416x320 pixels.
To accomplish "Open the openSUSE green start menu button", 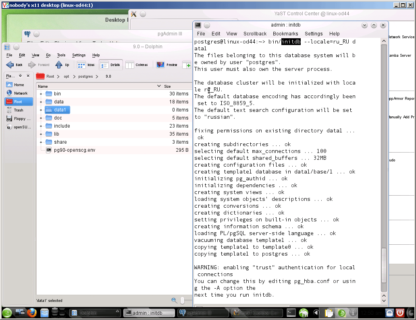I will click(x=7, y=313).
